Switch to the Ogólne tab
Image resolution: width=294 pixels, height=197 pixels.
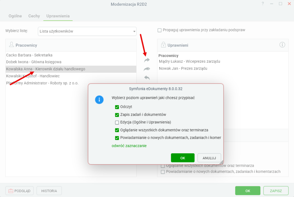coord(15,16)
